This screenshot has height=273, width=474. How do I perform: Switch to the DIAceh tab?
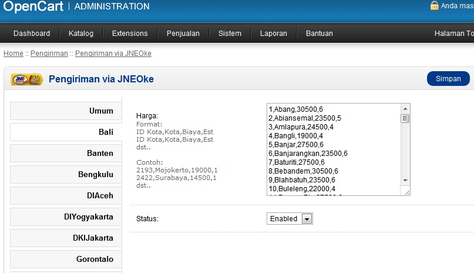(66, 195)
